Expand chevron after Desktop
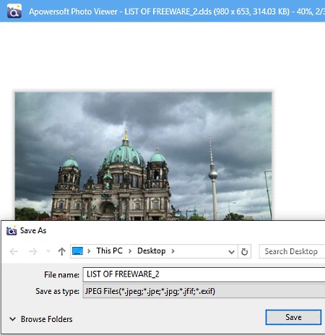 point(173,251)
